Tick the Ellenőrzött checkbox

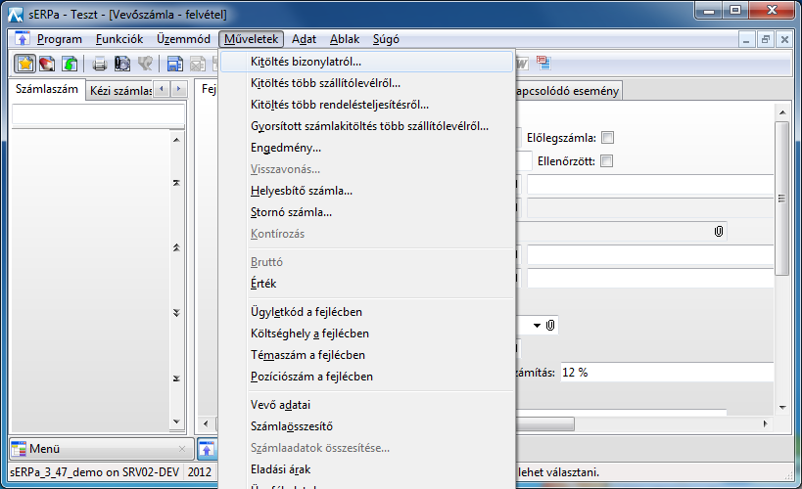pyautogui.click(x=606, y=161)
